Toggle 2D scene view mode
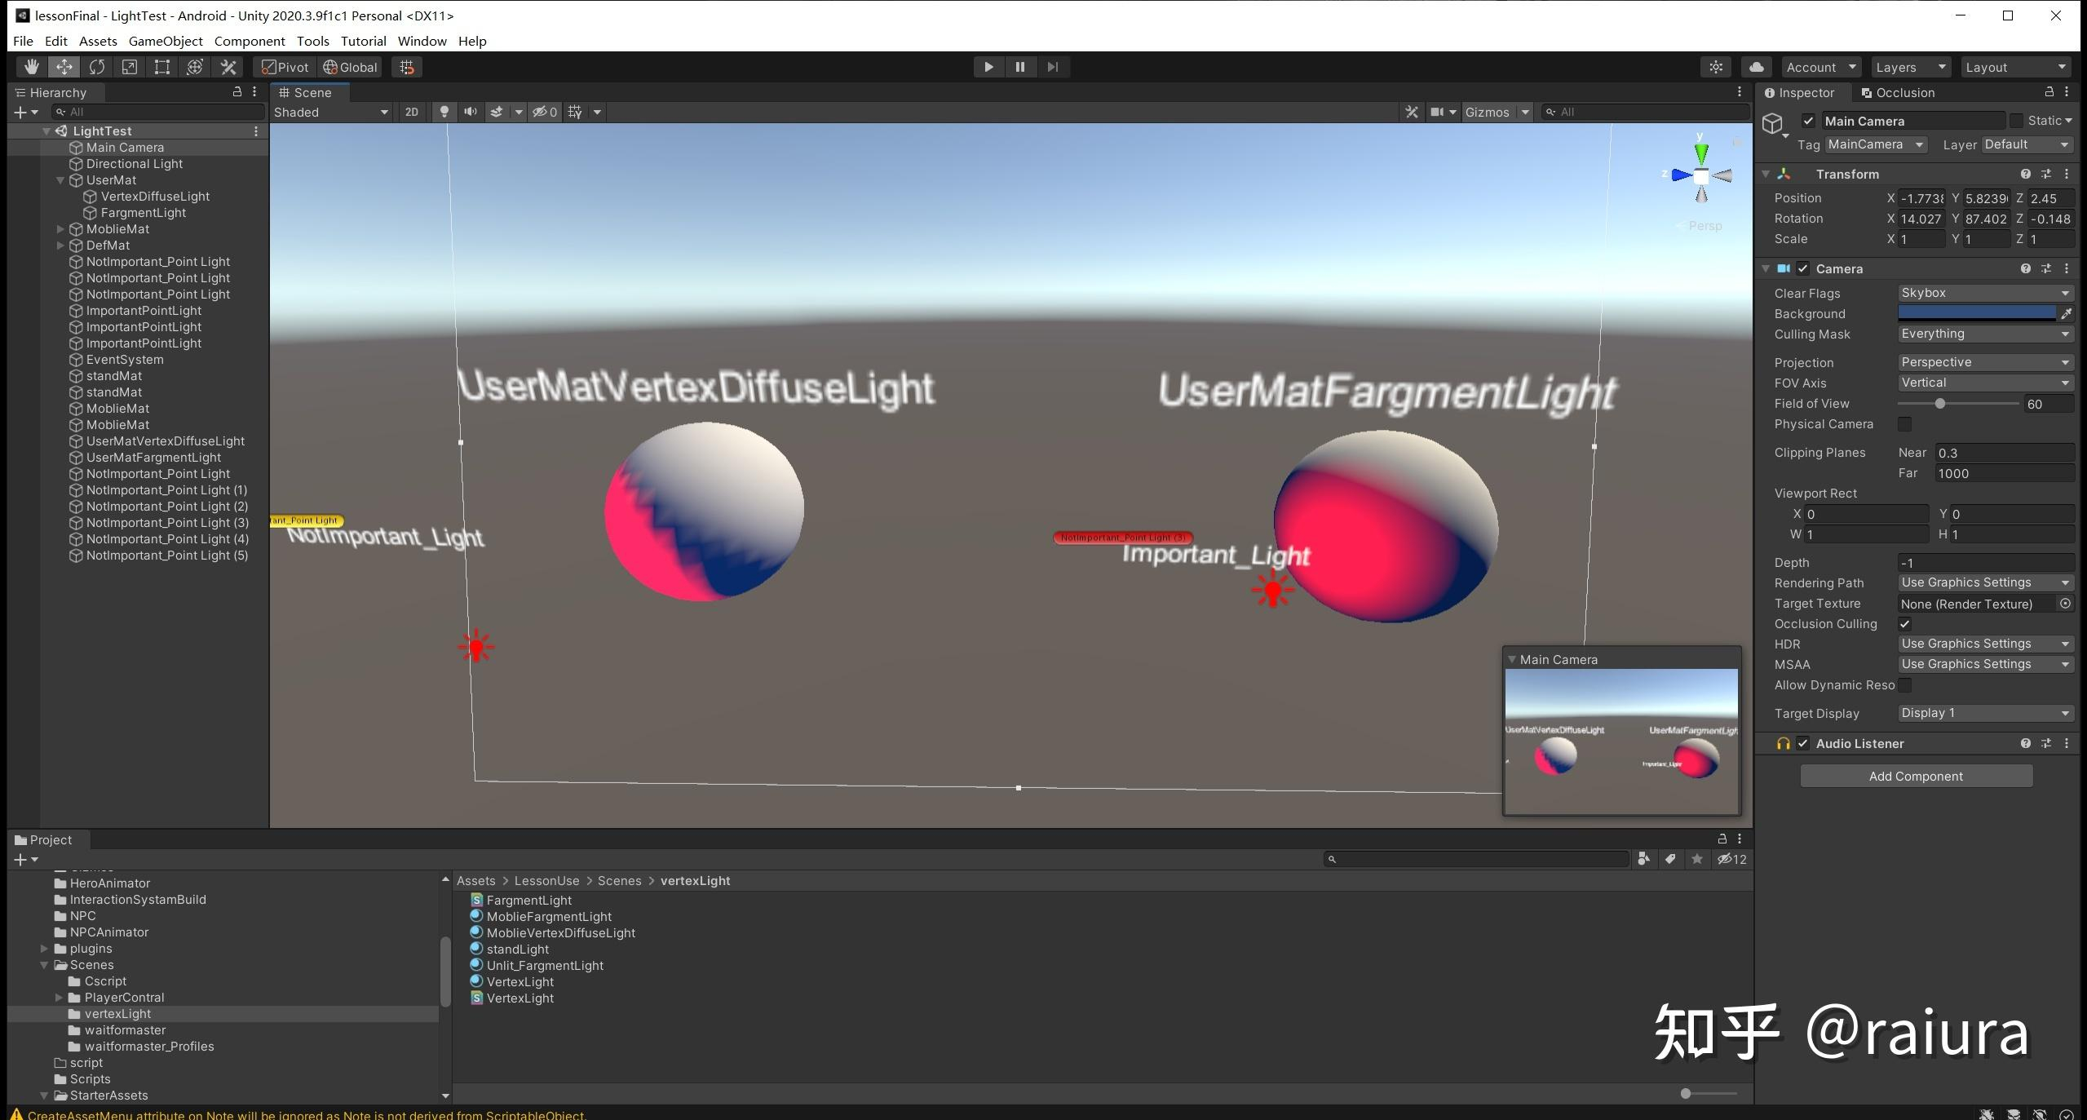 (x=412, y=112)
